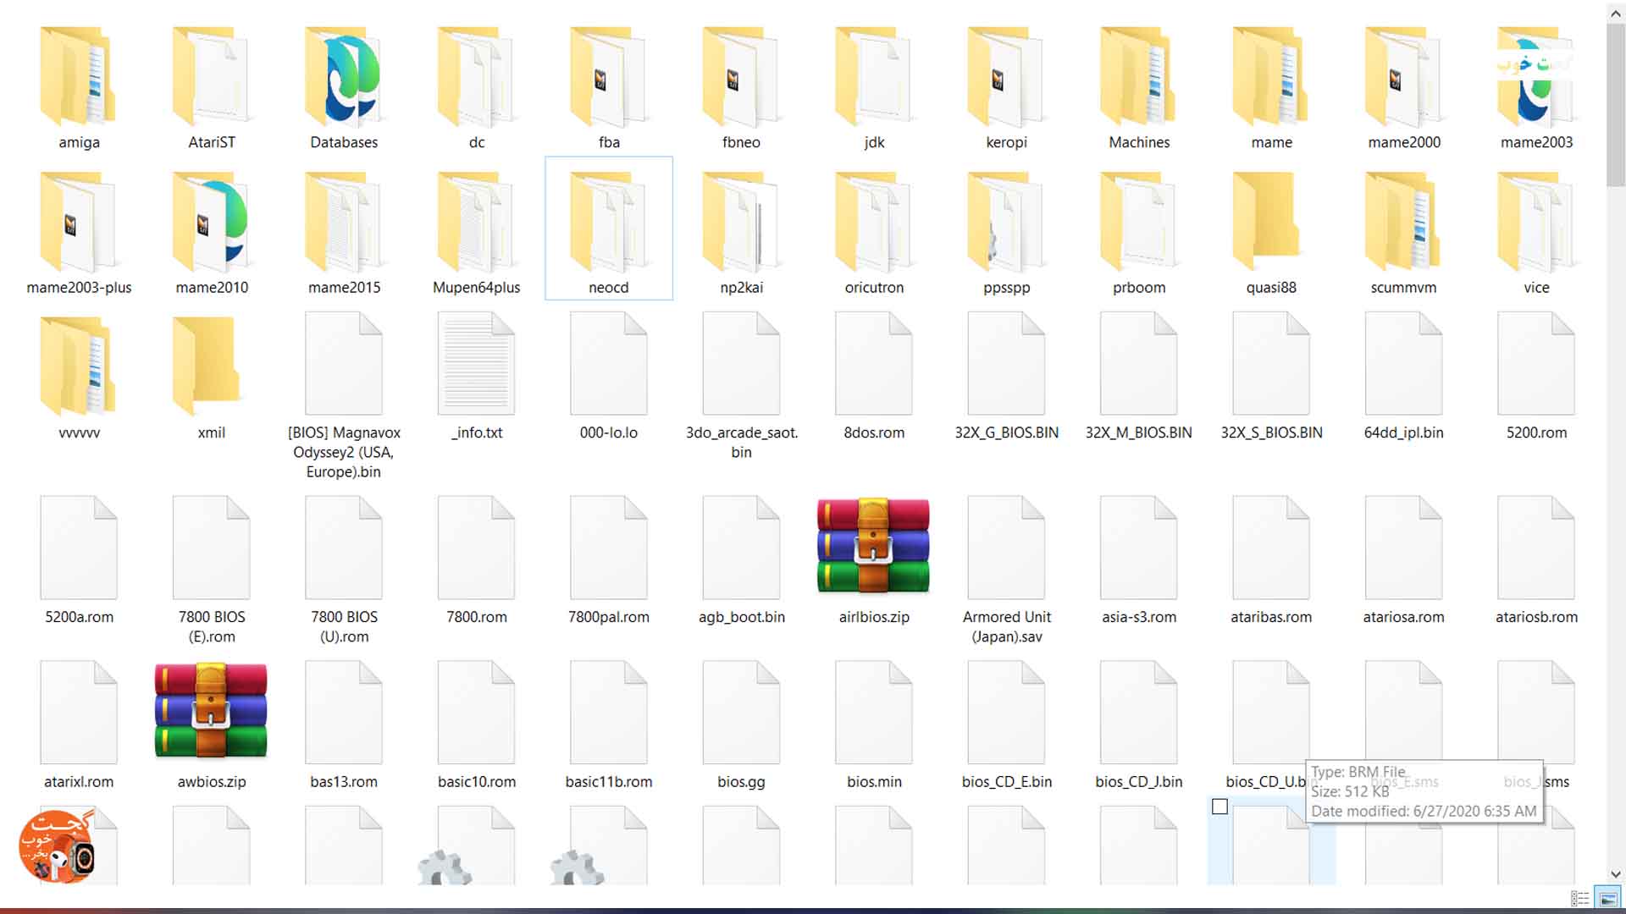The width and height of the screenshot is (1626, 914).
Task: Select the mame2015 folder icon
Action: point(344,222)
